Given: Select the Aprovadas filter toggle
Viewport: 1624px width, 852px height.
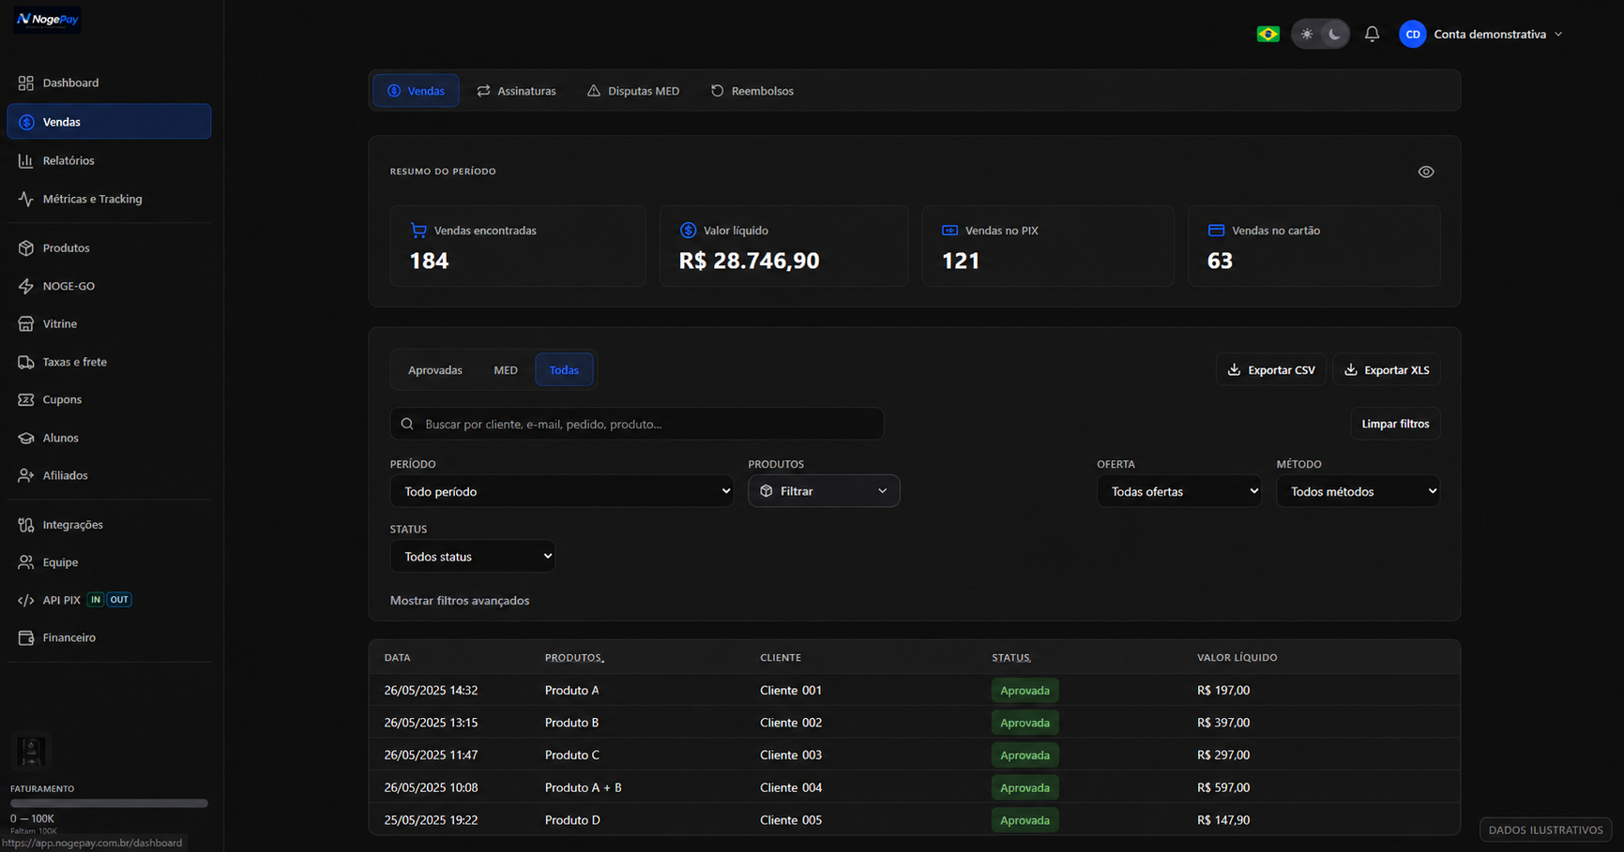Looking at the screenshot, I should (x=435, y=370).
